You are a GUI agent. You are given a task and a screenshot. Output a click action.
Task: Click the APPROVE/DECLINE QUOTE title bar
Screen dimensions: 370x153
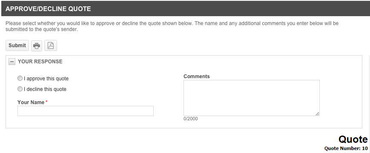pyautogui.click(x=185, y=8)
